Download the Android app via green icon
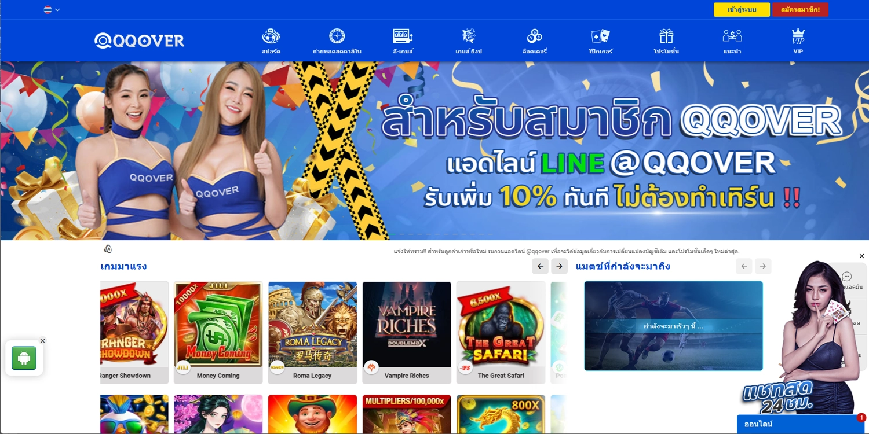 click(24, 358)
